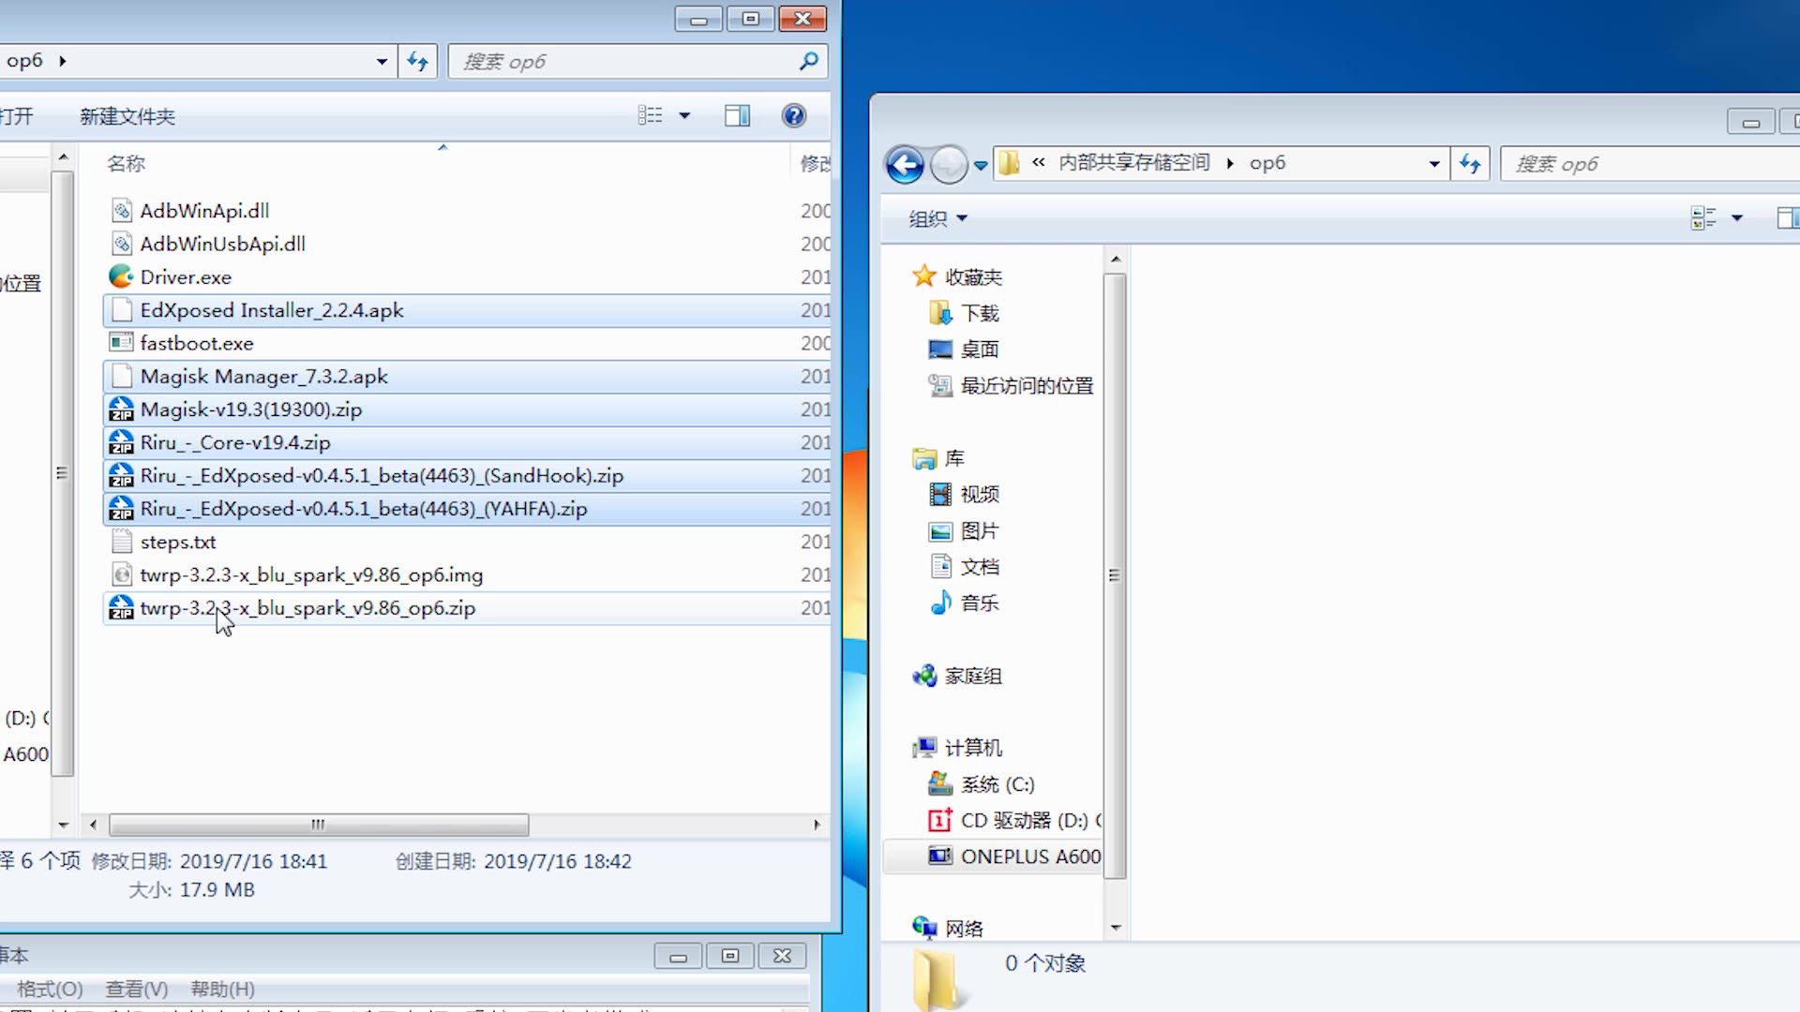1800x1012 pixels.
Task: Open 系统 (C:) drive
Action: pyautogui.click(x=997, y=784)
